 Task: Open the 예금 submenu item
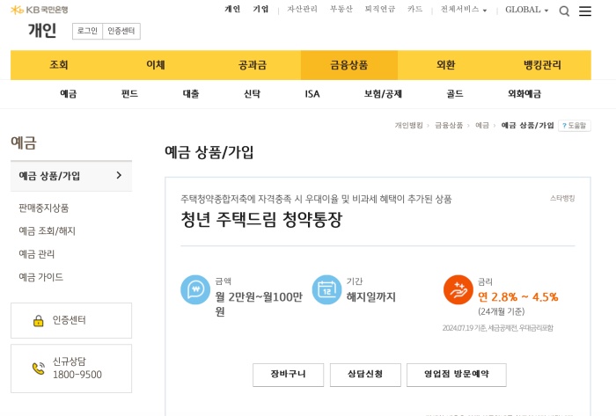click(x=69, y=94)
